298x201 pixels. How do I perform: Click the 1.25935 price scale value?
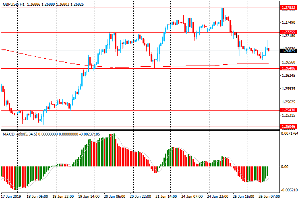288,88
